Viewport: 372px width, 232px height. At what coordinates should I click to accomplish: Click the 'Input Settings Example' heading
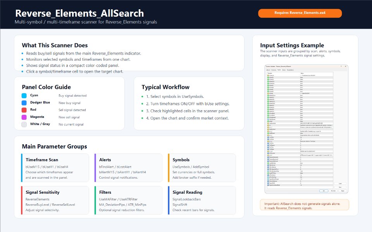(292, 45)
